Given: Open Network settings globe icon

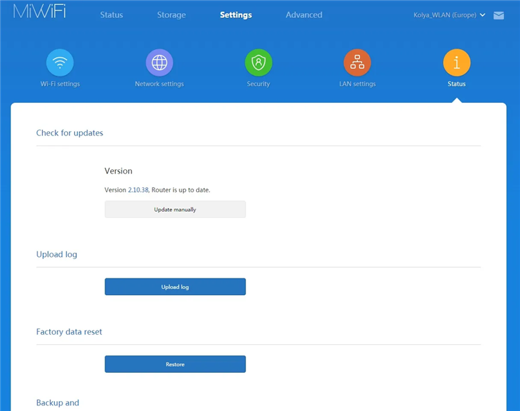Looking at the screenshot, I should click(x=159, y=62).
